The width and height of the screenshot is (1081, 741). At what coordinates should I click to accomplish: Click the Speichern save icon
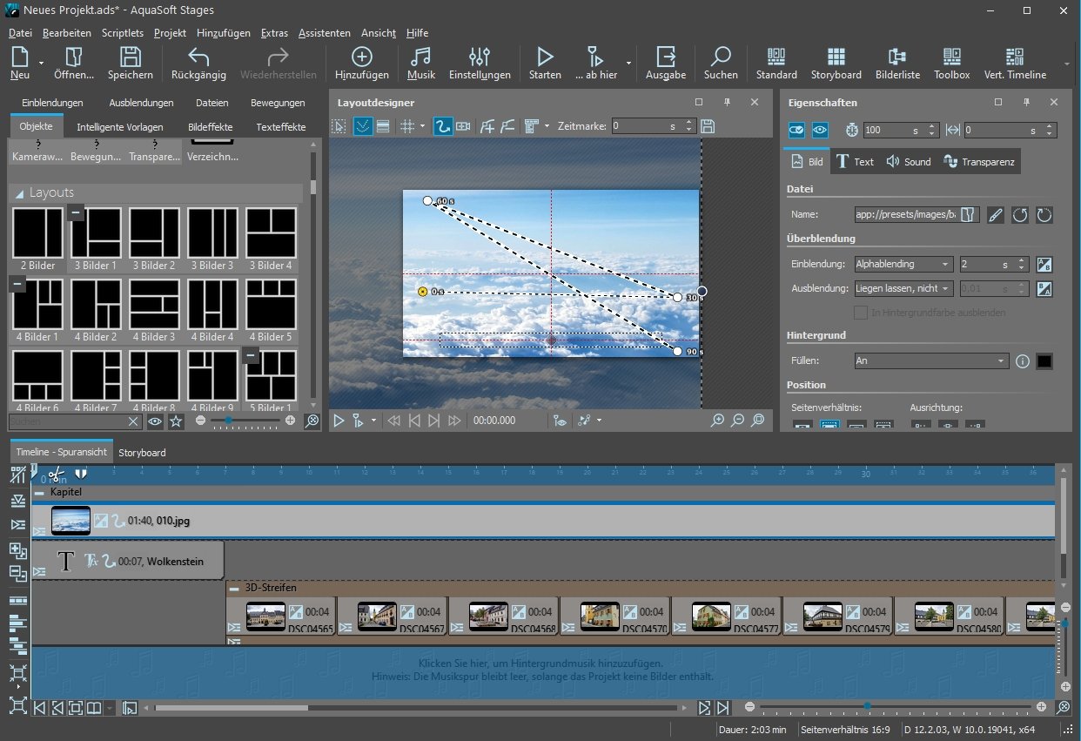[x=131, y=64]
